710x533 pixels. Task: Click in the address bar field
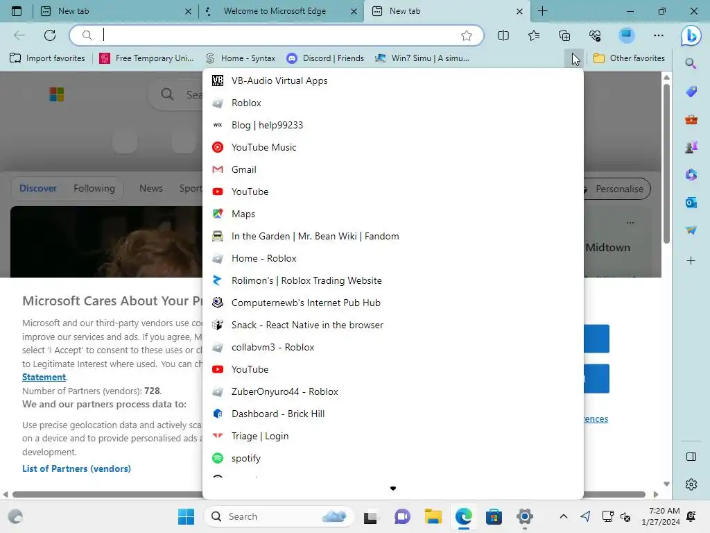276,35
